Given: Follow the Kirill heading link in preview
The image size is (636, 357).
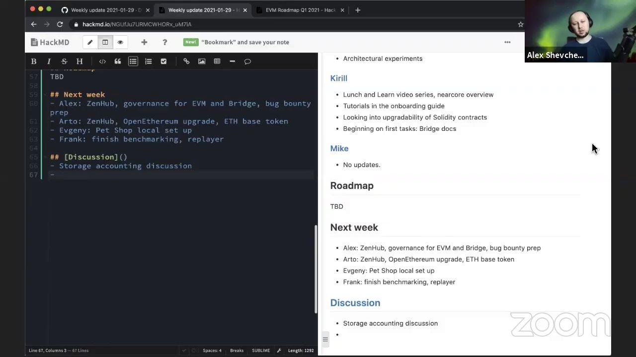Looking at the screenshot, I should pos(339,78).
